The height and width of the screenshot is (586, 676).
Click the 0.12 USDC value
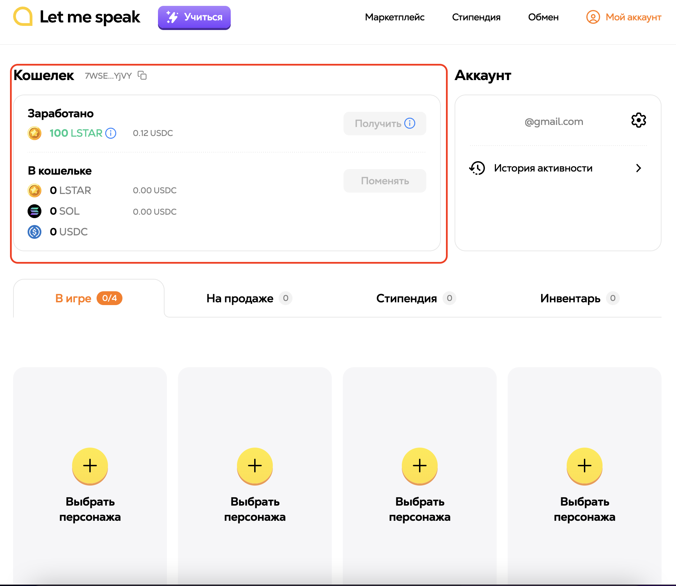point(153,133)
